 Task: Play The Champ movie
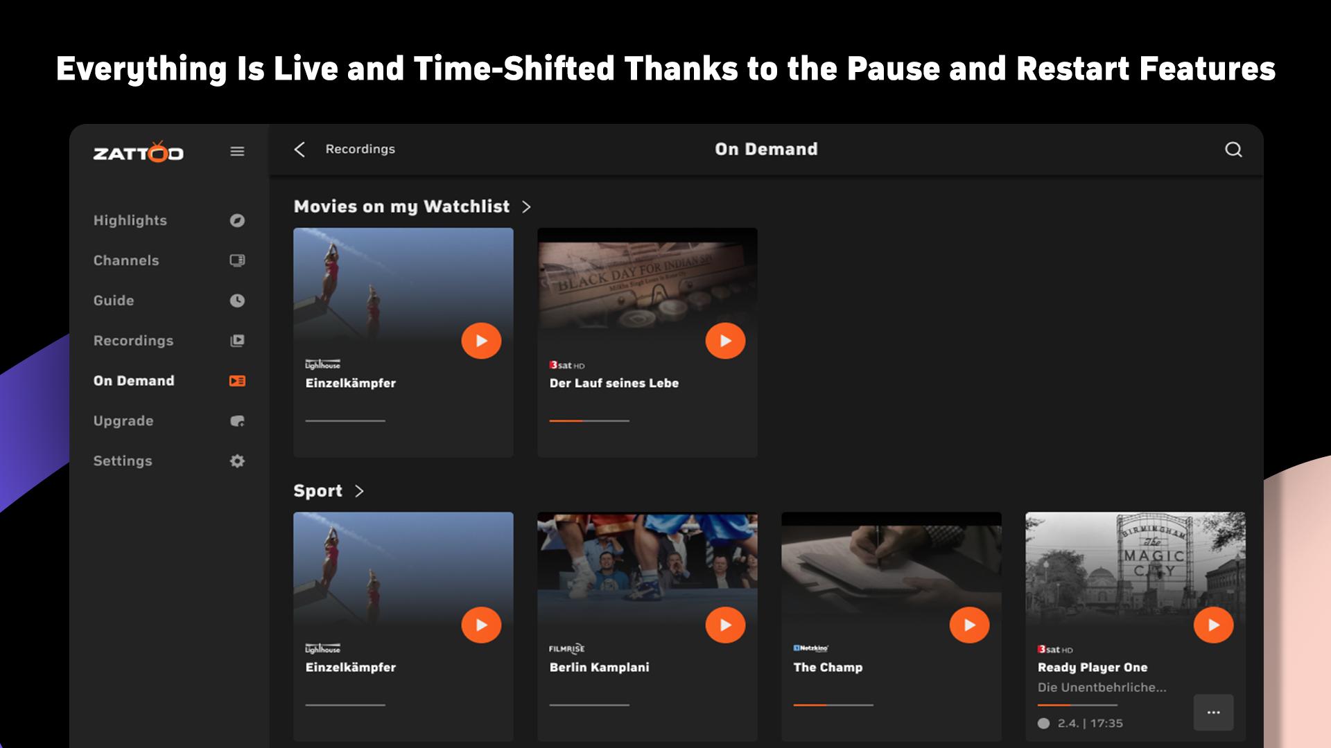click(x=969, y=625)
